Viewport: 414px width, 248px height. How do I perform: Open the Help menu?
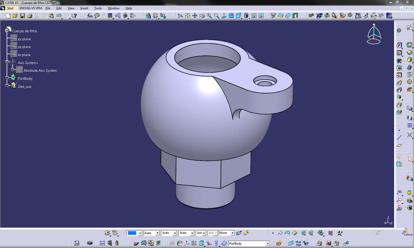click(x=129, y=8)
